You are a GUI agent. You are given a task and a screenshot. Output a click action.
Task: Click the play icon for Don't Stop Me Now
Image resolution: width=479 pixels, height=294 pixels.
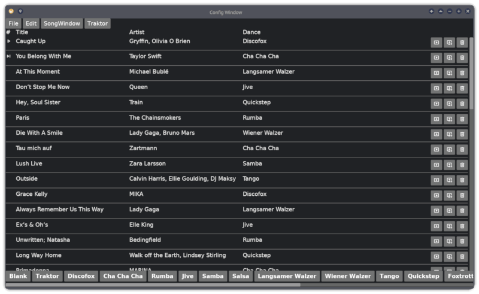pos(436,89)
